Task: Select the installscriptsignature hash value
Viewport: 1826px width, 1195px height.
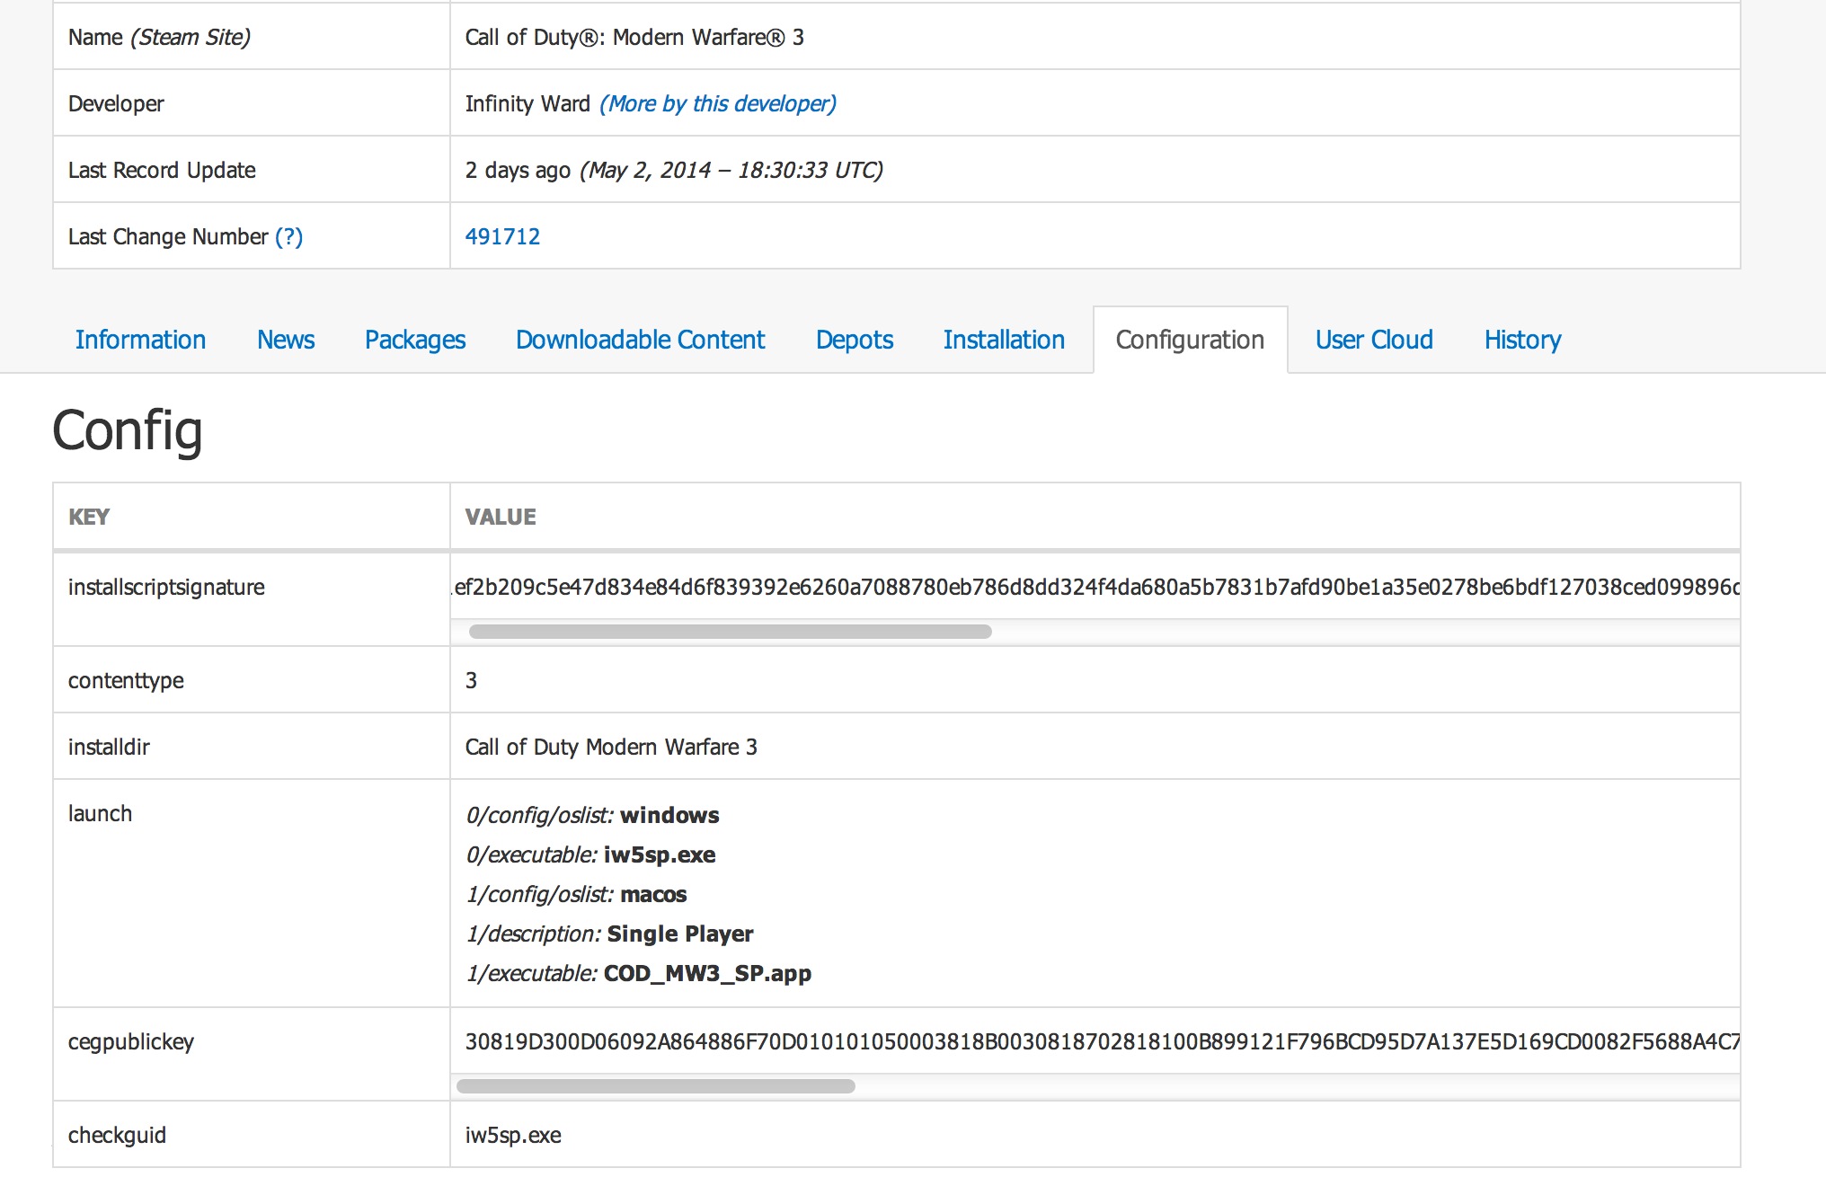Action: click(1095, 587)
